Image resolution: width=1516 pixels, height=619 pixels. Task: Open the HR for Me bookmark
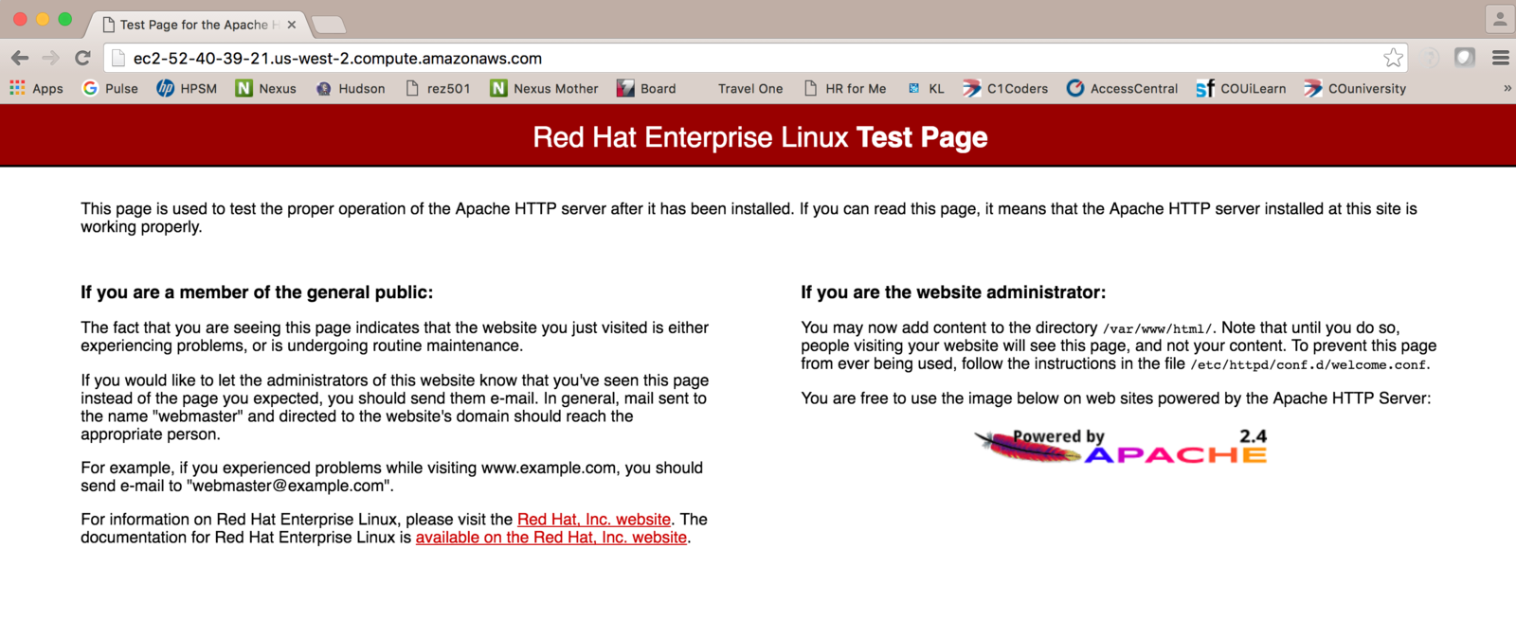point(845,88)
